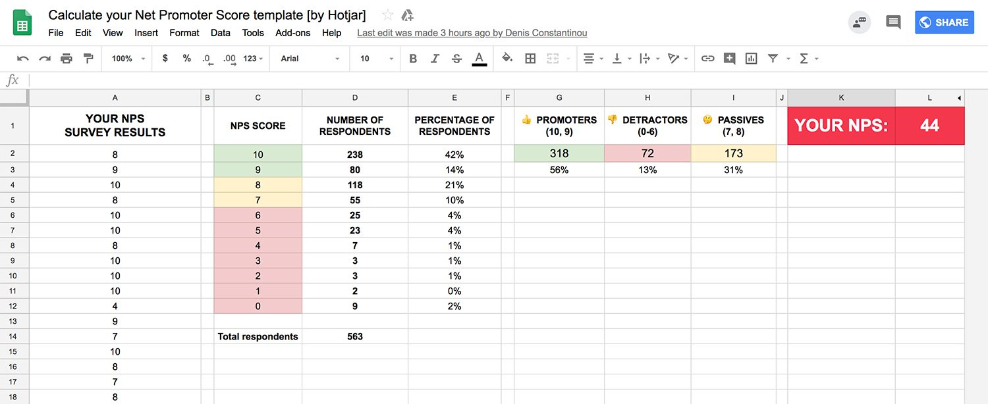The width and height of the screenshot is (988, 404).
Task: Insert a link
Action: tap(708, 59)
